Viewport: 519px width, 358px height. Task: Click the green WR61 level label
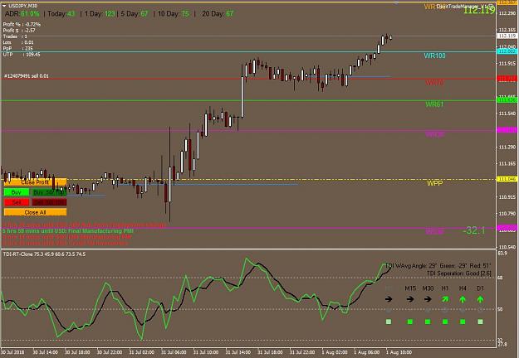[434, 104]
